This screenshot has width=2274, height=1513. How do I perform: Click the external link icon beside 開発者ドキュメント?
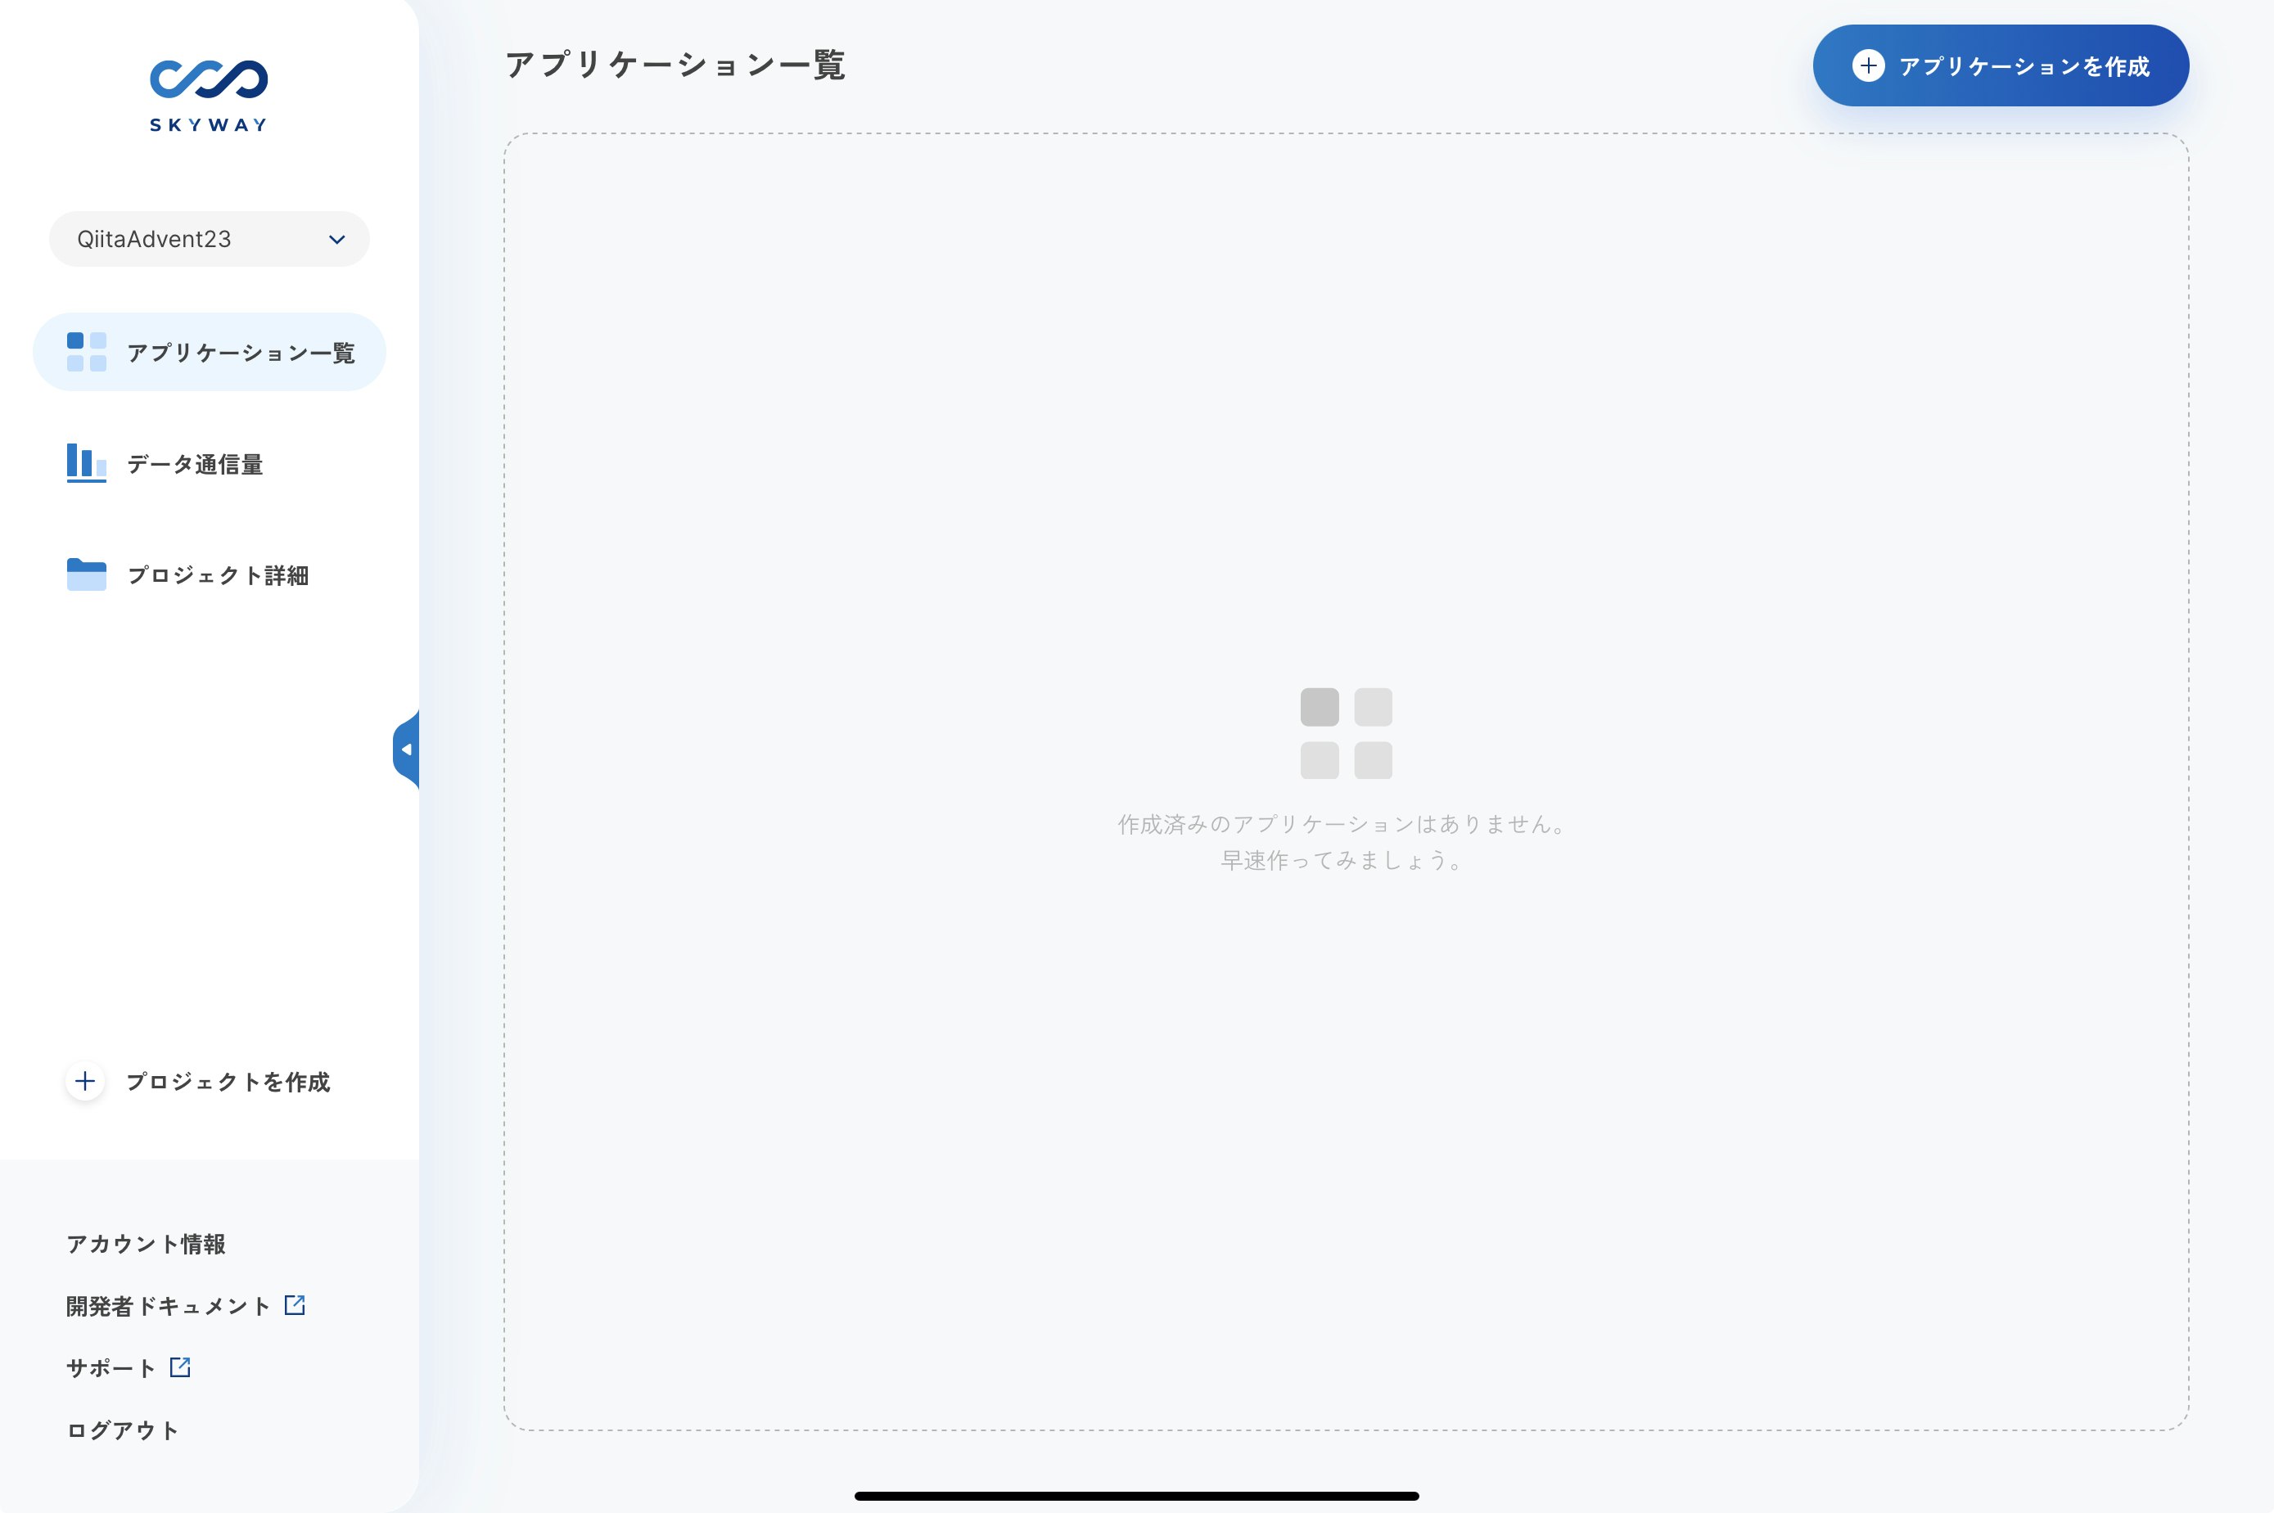point(296,1305)
